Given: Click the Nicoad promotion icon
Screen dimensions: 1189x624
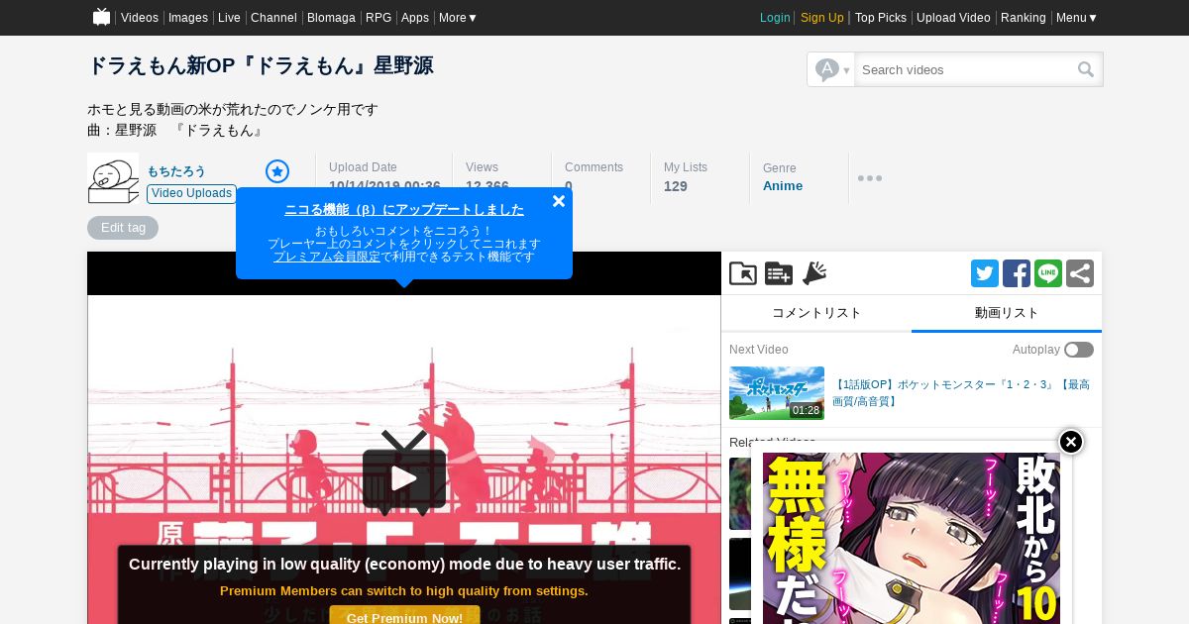Looking at the screenshot, I should click(814, 273).
